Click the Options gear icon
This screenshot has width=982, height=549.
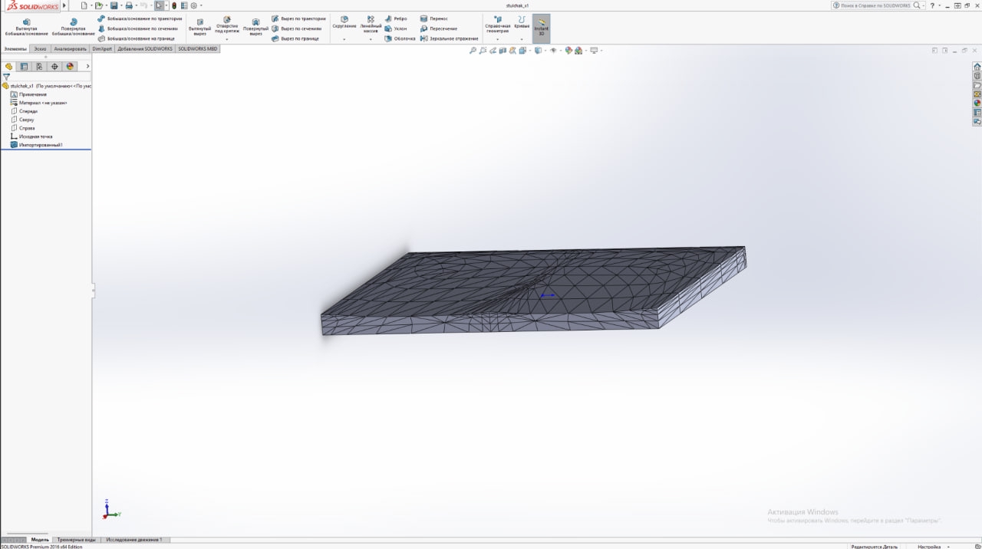(193, 5)
